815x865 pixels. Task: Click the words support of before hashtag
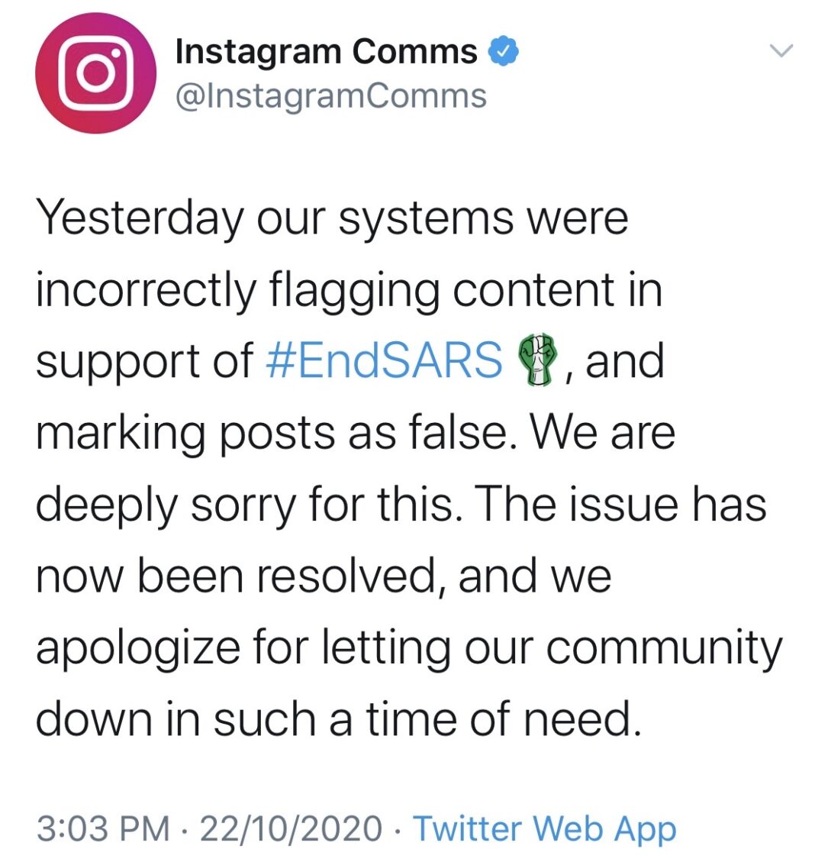pos(145,362)
